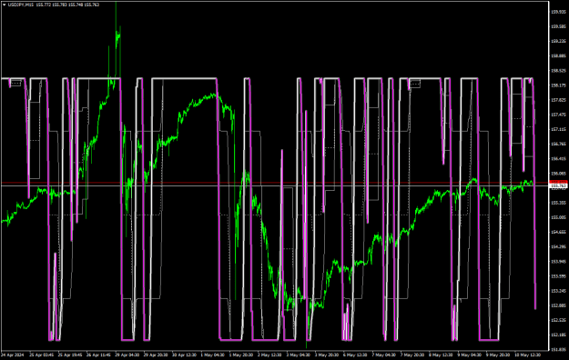Click the 157.825 price axis label
The width and height of the screenshot is (569, 360).
coord(558,100)
